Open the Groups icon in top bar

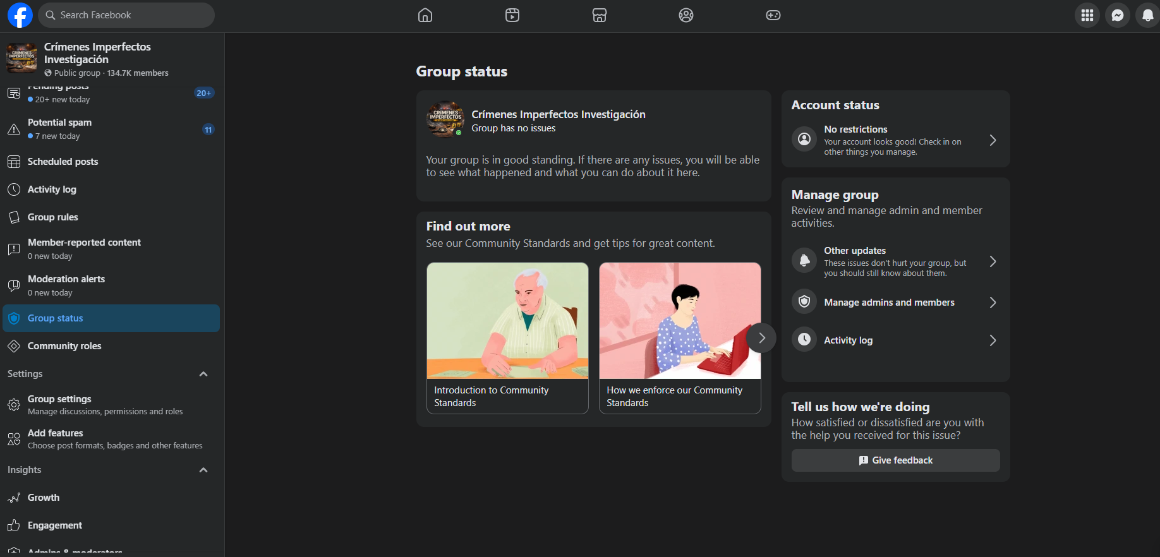pyautogui.click(x=686, y=15)
